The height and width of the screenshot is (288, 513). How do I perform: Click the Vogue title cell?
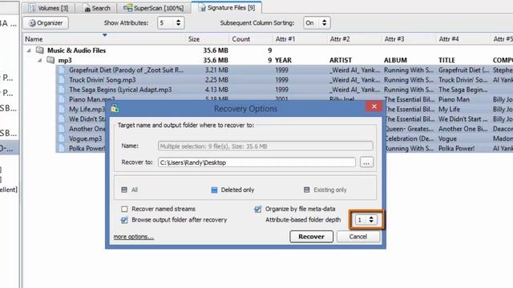[447, 138]
